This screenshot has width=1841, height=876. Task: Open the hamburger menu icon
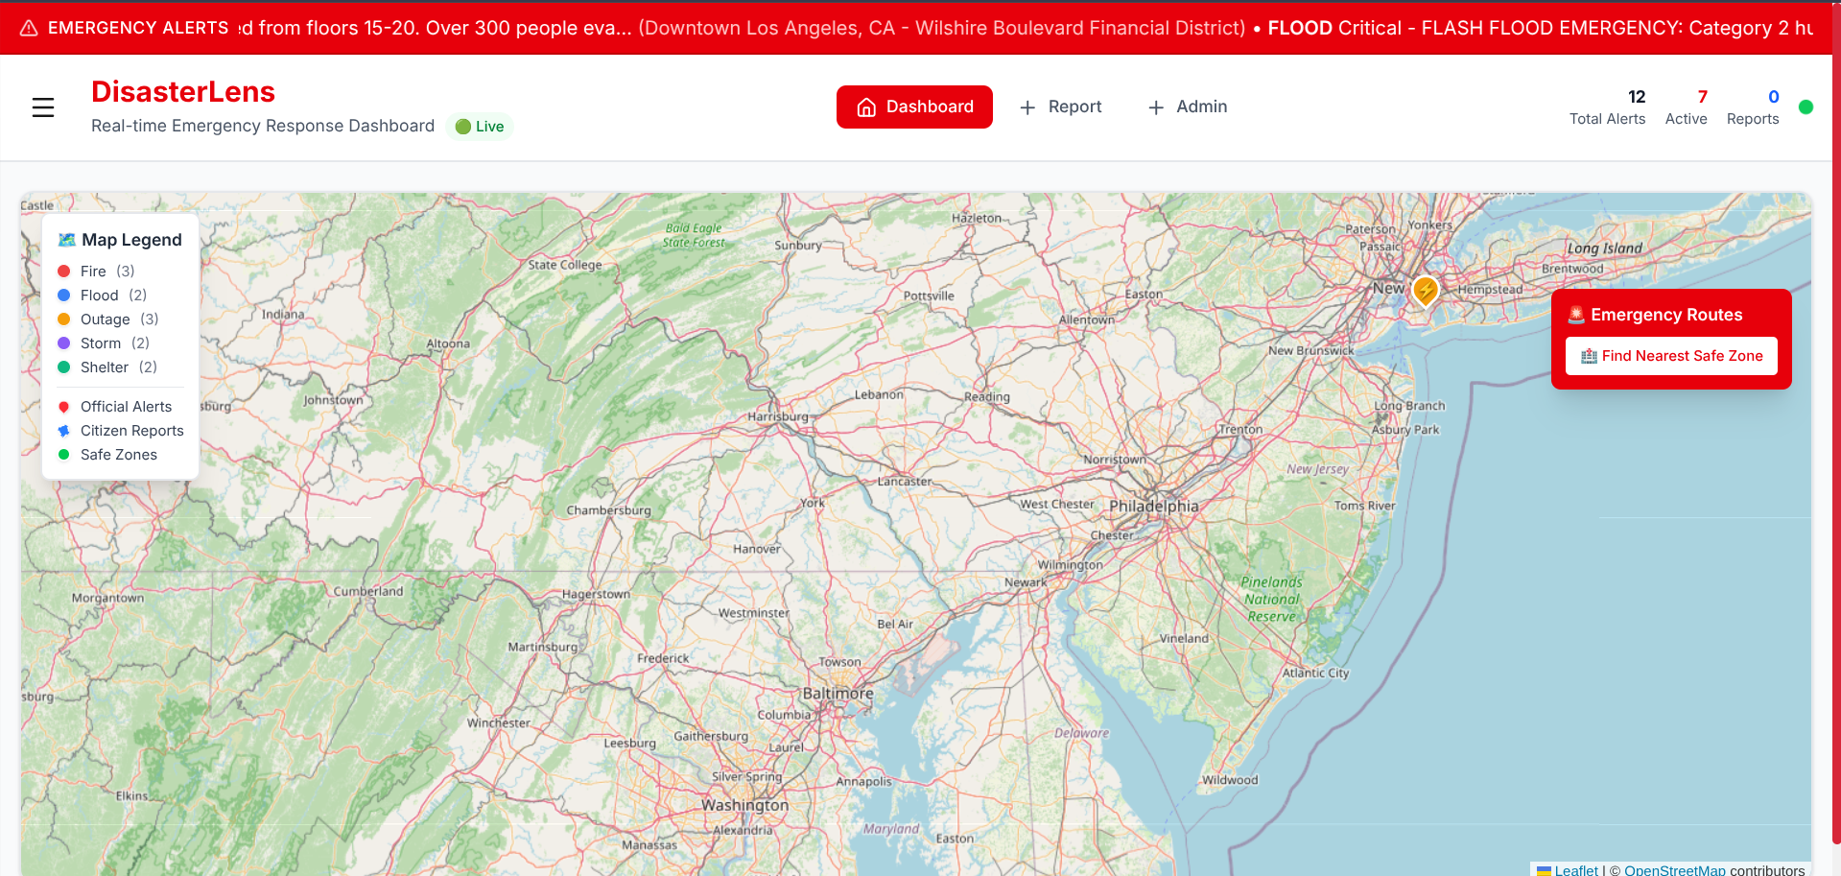[43, 107]
